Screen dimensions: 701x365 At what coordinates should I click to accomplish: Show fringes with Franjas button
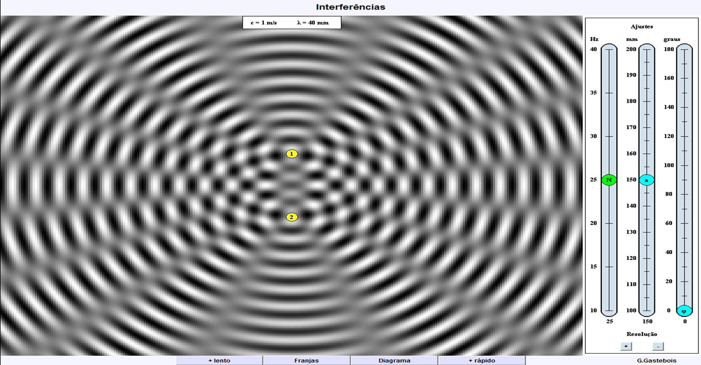306,360
